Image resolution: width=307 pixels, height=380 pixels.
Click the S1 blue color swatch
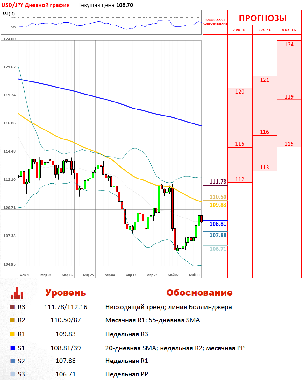tap(12, 348)
